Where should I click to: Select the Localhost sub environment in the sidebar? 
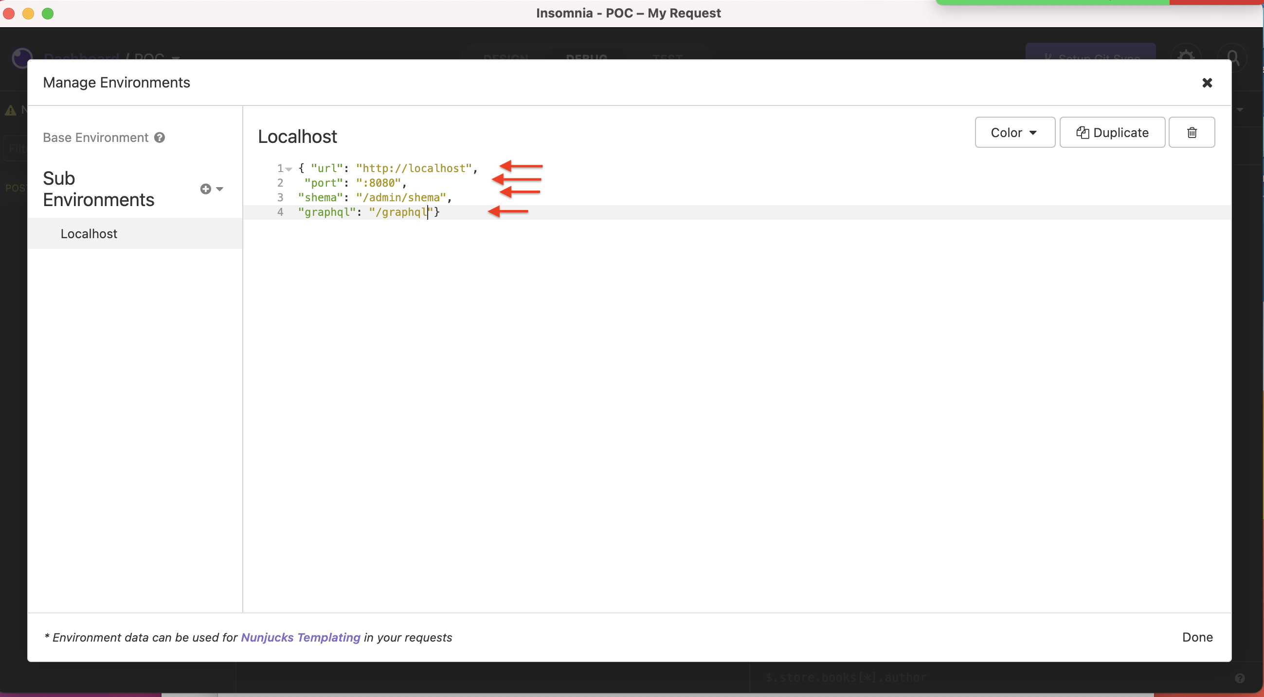(x=89, y=234)
